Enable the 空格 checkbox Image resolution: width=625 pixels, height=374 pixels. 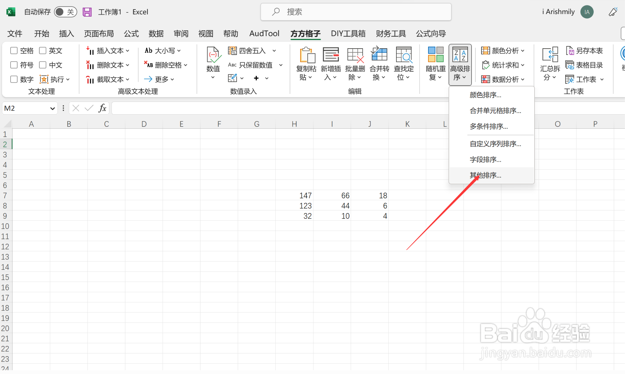(x=13, y=50)
